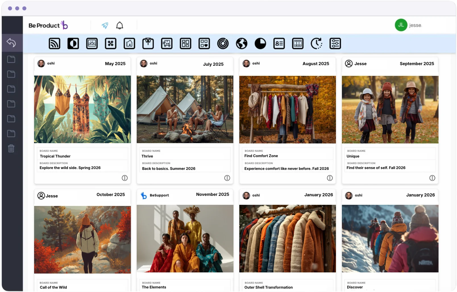This screenshot has width=457, height=292.
Task: Open the Unique board children image
Action: pyautogui.click(x=390, y=109)
